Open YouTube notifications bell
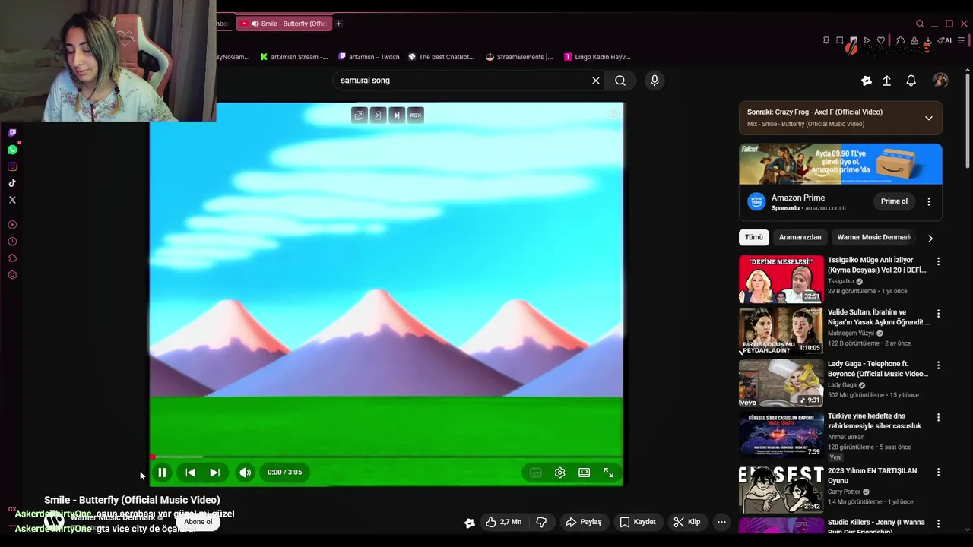The width and height of the screenshot is (973, 547). tap(911, 81)
